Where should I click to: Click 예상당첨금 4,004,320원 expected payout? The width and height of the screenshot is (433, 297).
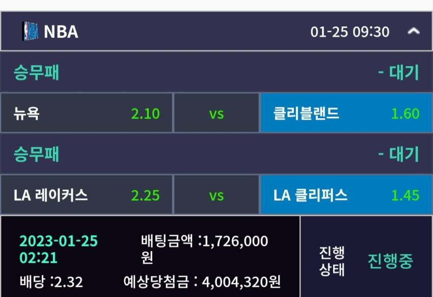pos(202,282)
